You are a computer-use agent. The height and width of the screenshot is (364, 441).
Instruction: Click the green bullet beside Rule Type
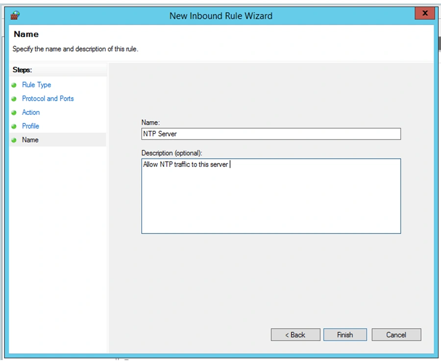(x=14, y=85)
